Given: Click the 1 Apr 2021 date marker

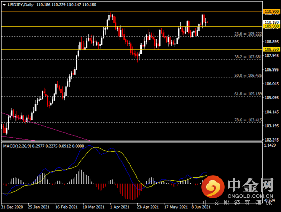Looking at the screenshot, I should (x=120, y=207).
